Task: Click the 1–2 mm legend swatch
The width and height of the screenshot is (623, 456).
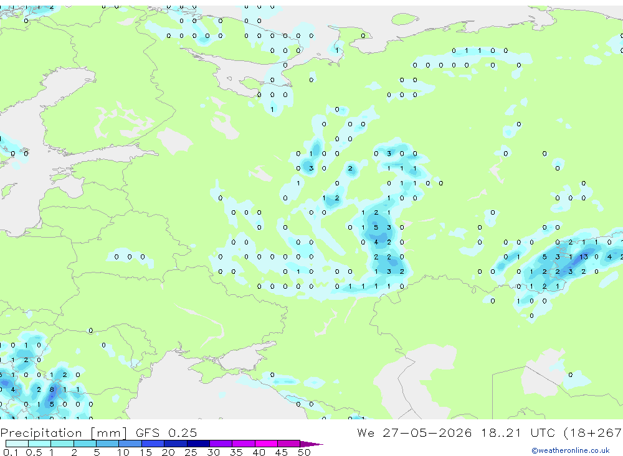Action: pos(62,444)
